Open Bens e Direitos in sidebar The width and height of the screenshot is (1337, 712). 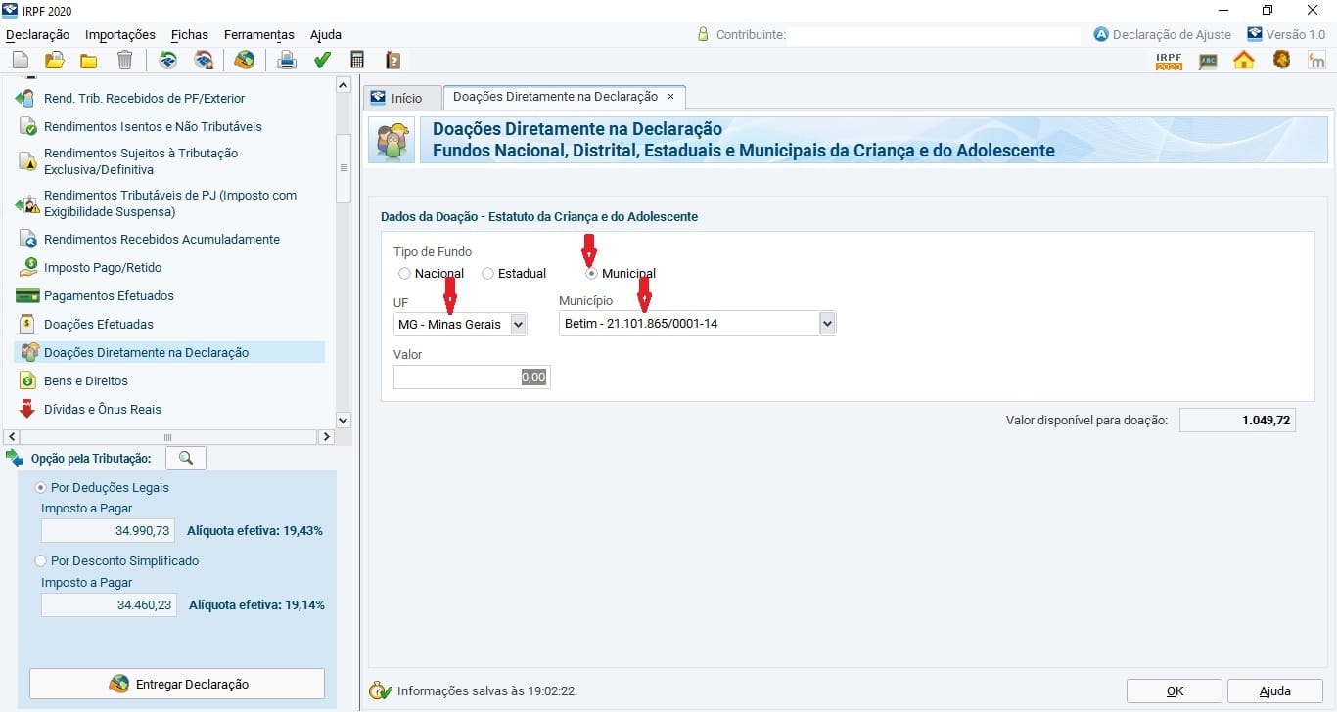86,380
